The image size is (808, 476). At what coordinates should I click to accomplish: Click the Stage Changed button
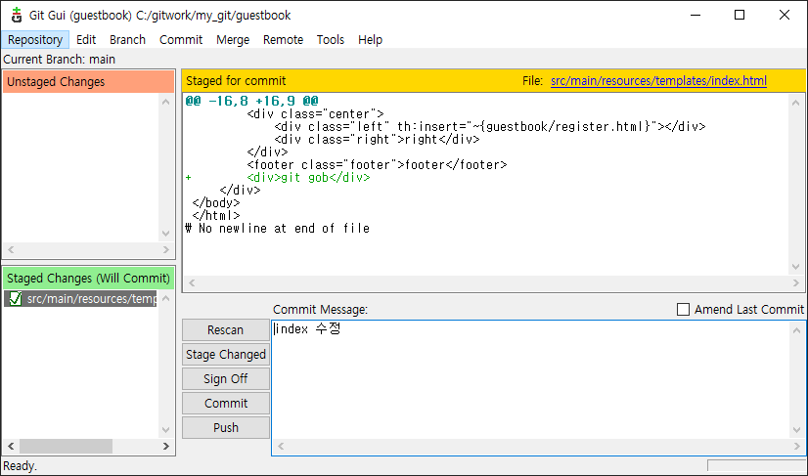[226, 355]
